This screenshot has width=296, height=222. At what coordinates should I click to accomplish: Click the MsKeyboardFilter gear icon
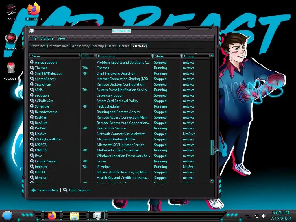click(32, 139)
